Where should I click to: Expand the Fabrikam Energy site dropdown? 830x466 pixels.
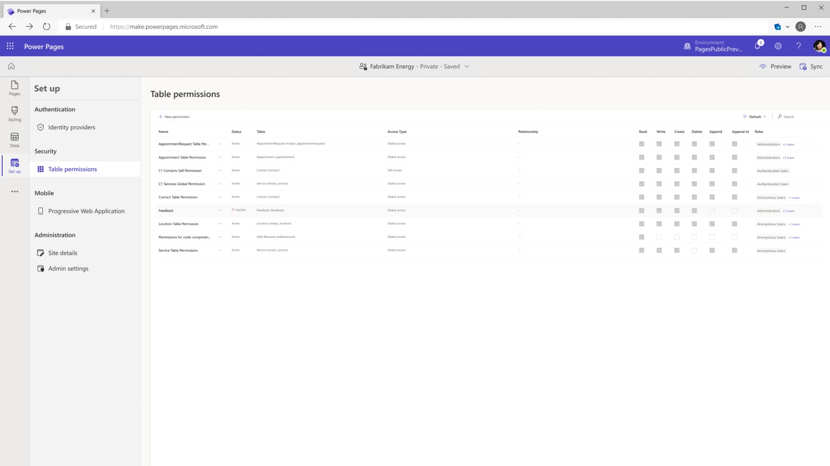(467, 66)
